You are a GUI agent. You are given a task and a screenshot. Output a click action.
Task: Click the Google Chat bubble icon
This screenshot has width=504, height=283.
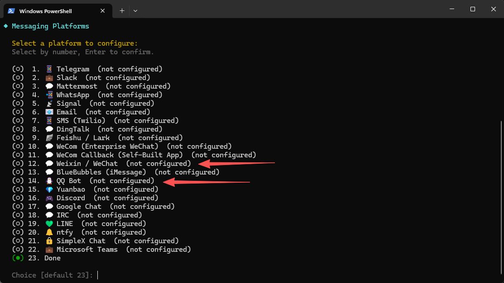click(x=49, y=207)
